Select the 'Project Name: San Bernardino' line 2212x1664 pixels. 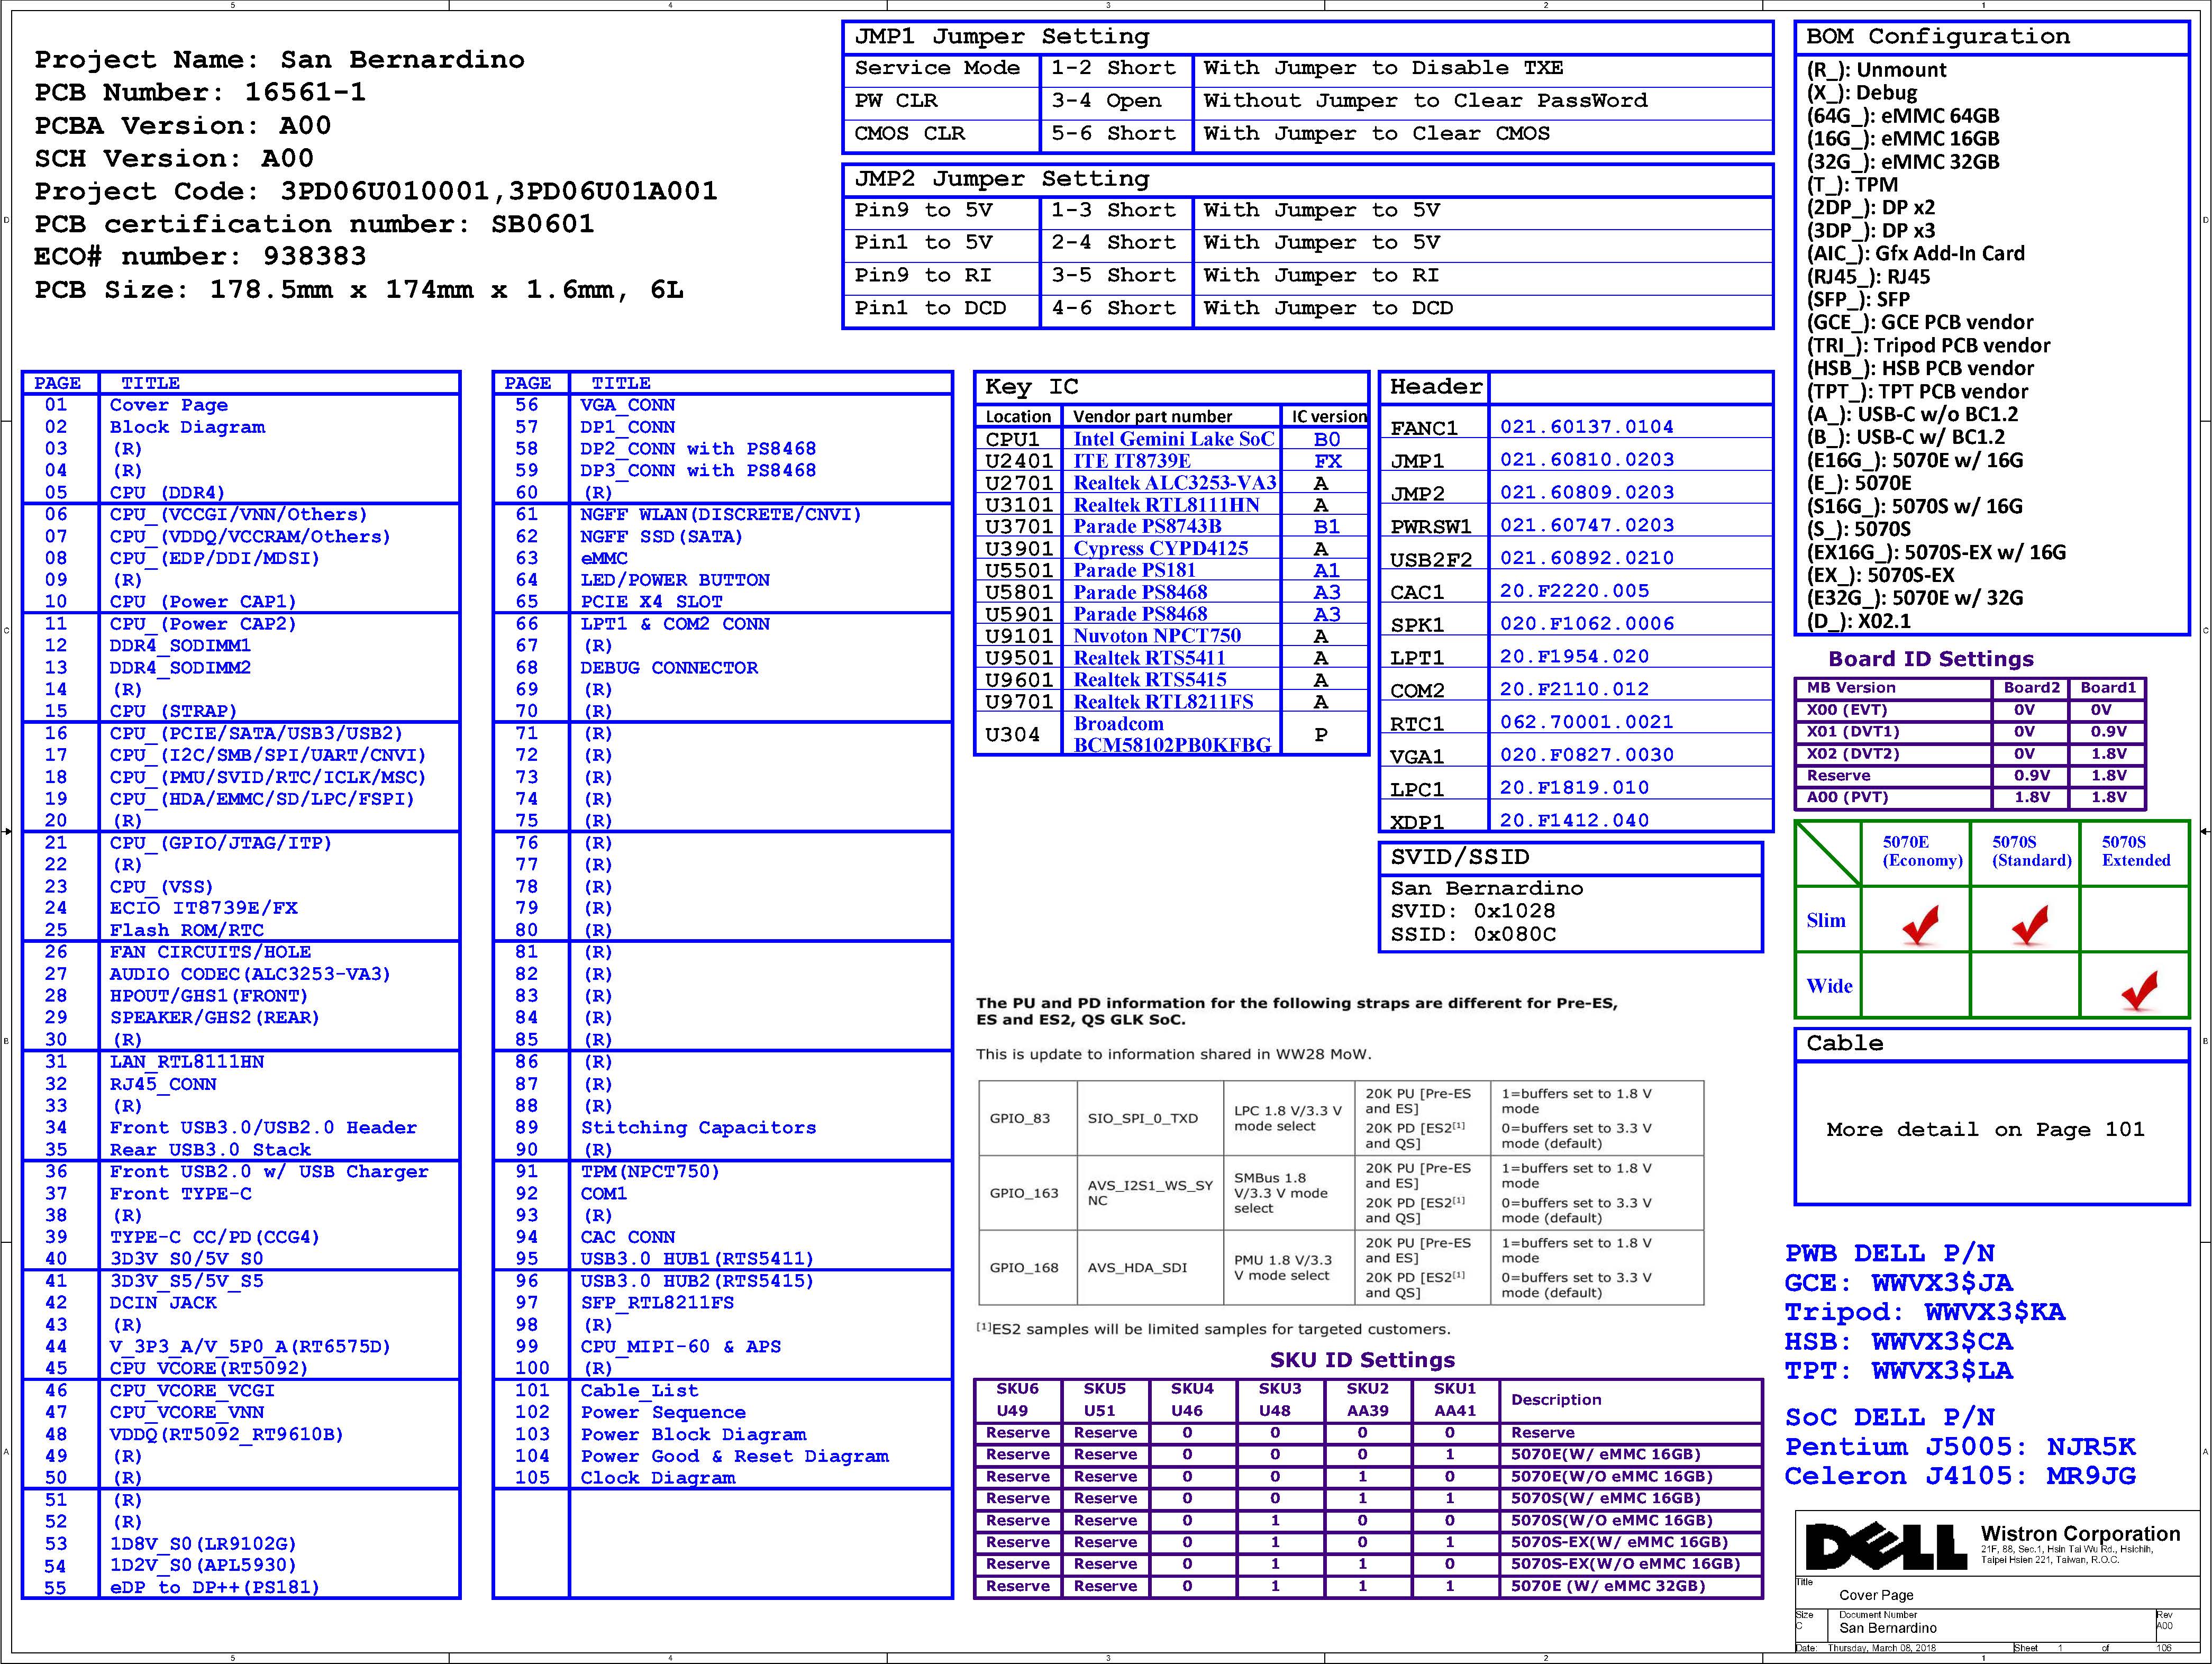coord(280,60)
